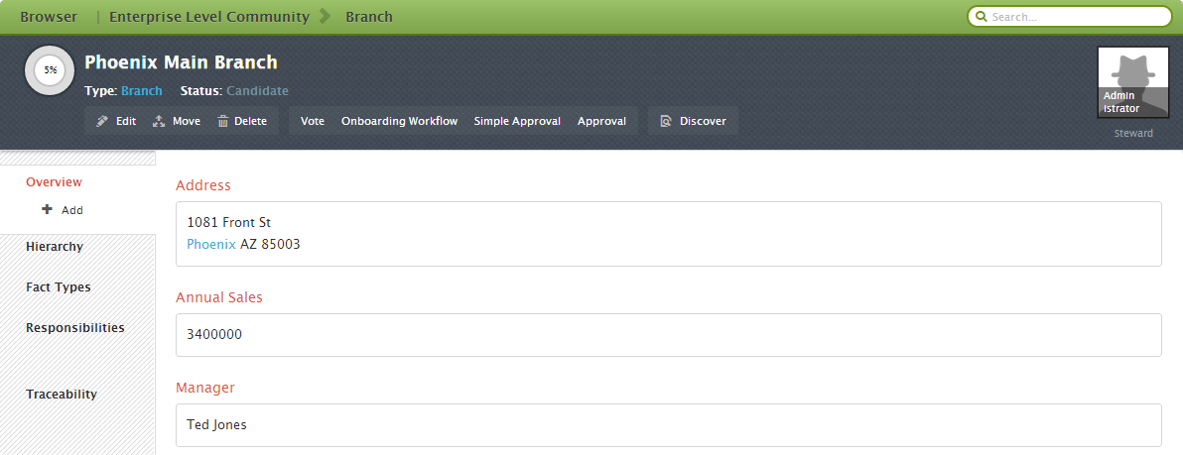Click the search magnifier icon
The width and height of the screenshot is (1183, 455).
pos(981,16)
